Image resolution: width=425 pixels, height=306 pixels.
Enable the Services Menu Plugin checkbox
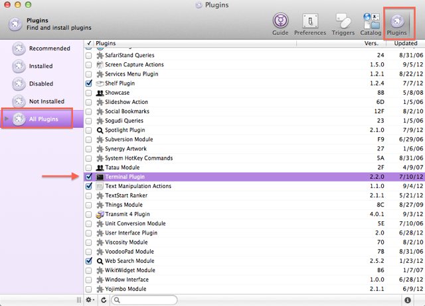tap(88, 74)
